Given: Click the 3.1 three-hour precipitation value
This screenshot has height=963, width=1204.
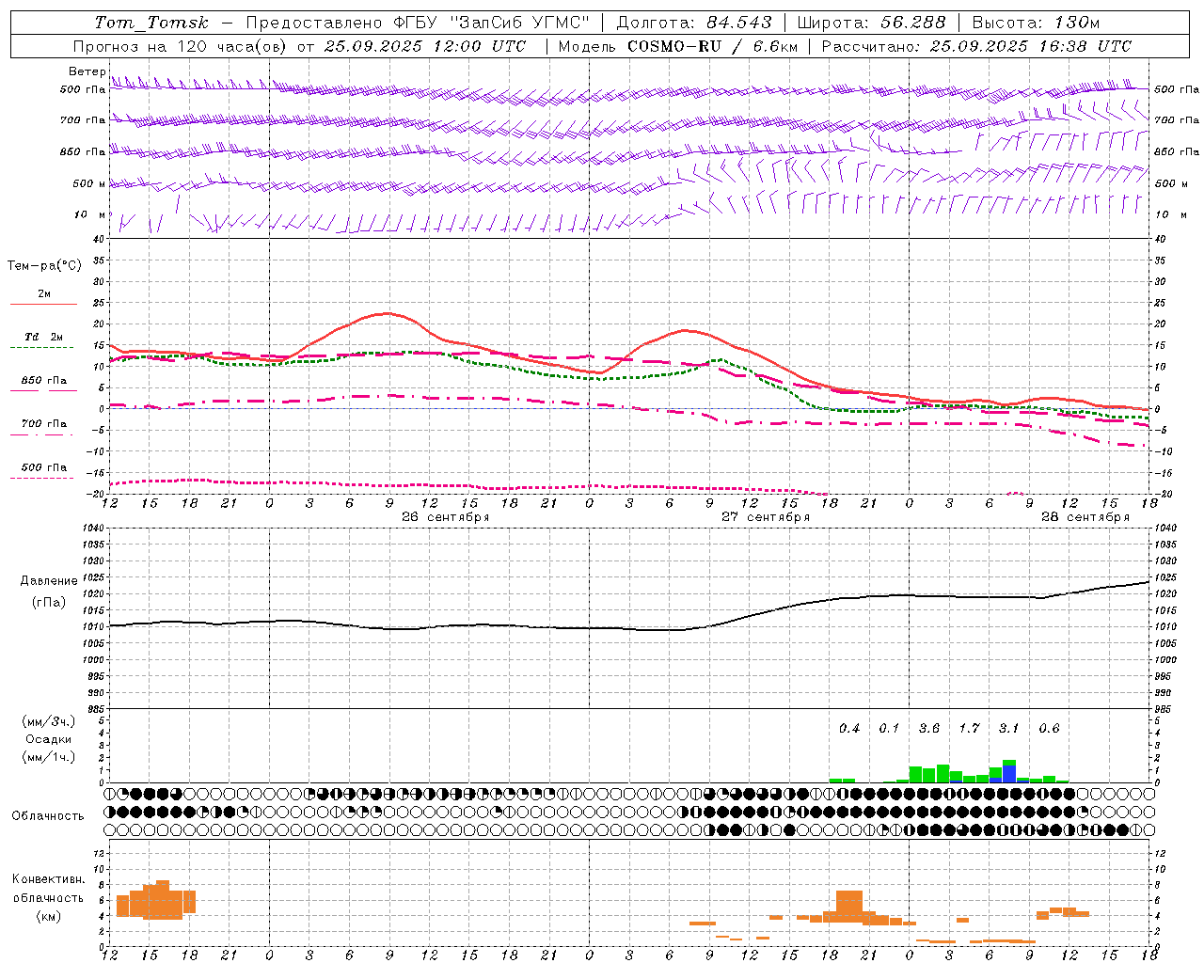Looking at the screenshot, I should [1008, 728].
